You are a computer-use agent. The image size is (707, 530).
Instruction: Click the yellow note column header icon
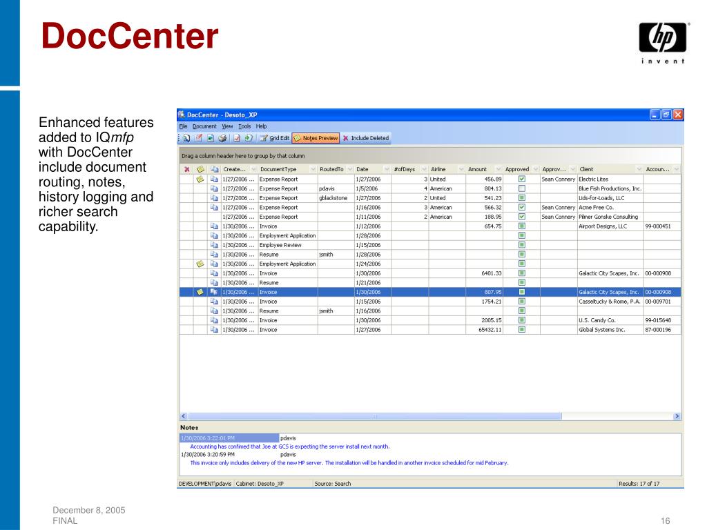coord(201,170)
